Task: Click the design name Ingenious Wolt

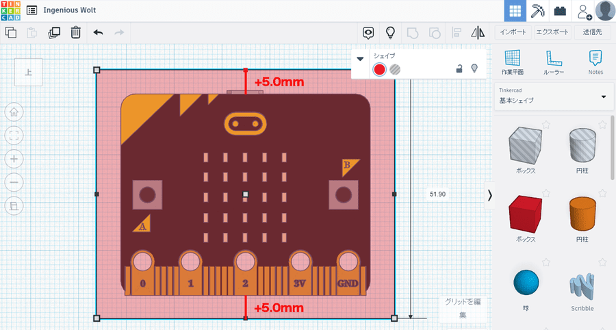Action: pyautogui.click(x=70, y=10)
